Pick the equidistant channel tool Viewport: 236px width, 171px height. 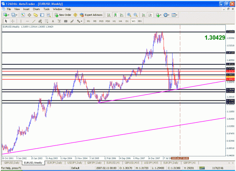[x=40, y=21]
